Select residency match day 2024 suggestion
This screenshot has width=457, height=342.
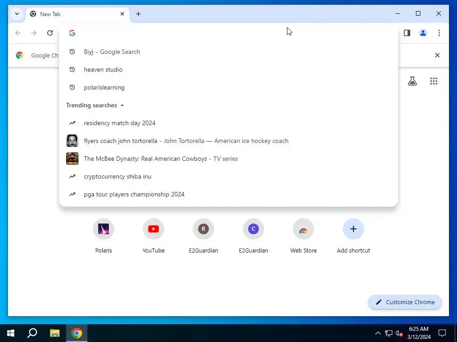point(228,123)
